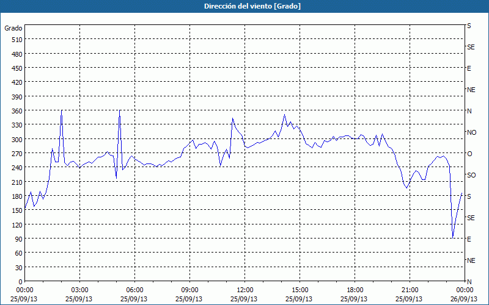Select the 300 value on the left axis
This screenshot has width=489, height=305.
18,140
